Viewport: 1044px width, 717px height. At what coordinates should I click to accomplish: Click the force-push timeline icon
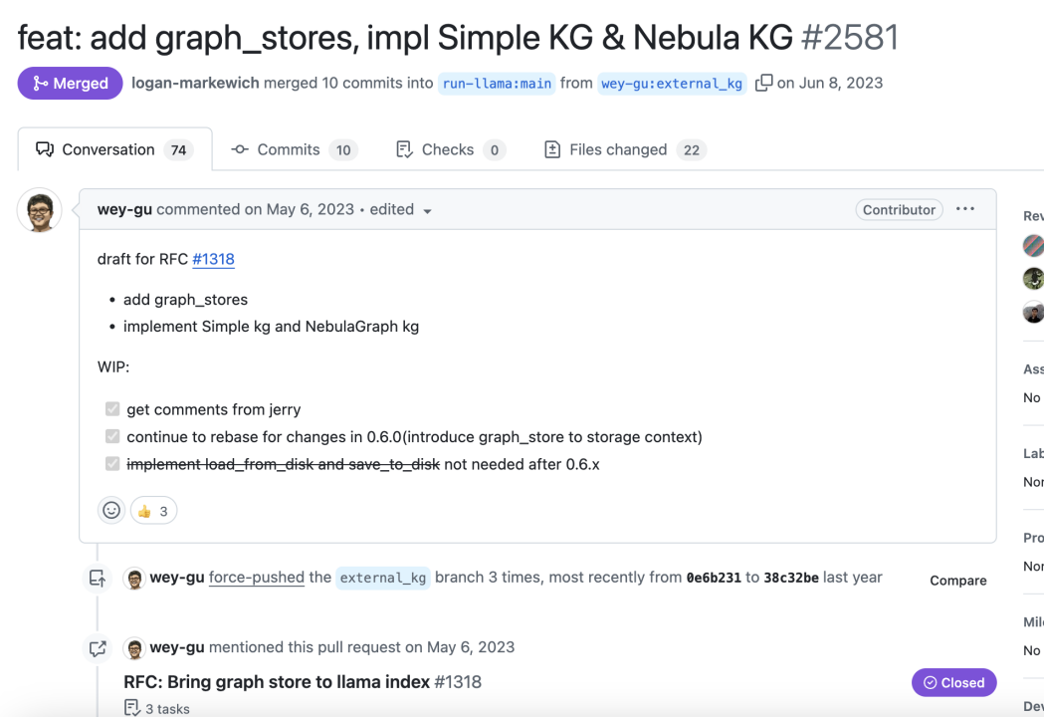tap(98, 578)
